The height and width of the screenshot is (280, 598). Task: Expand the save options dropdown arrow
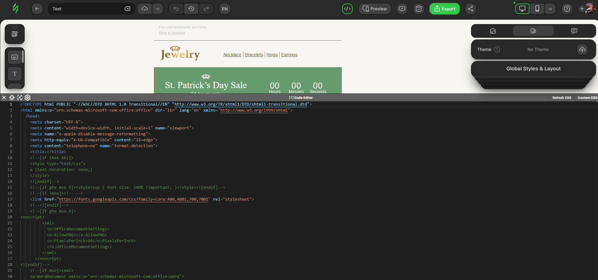tap(158, 9)
